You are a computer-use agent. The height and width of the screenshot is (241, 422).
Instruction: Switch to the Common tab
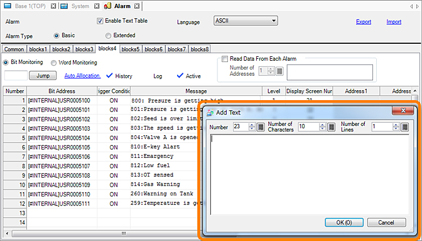14,49
